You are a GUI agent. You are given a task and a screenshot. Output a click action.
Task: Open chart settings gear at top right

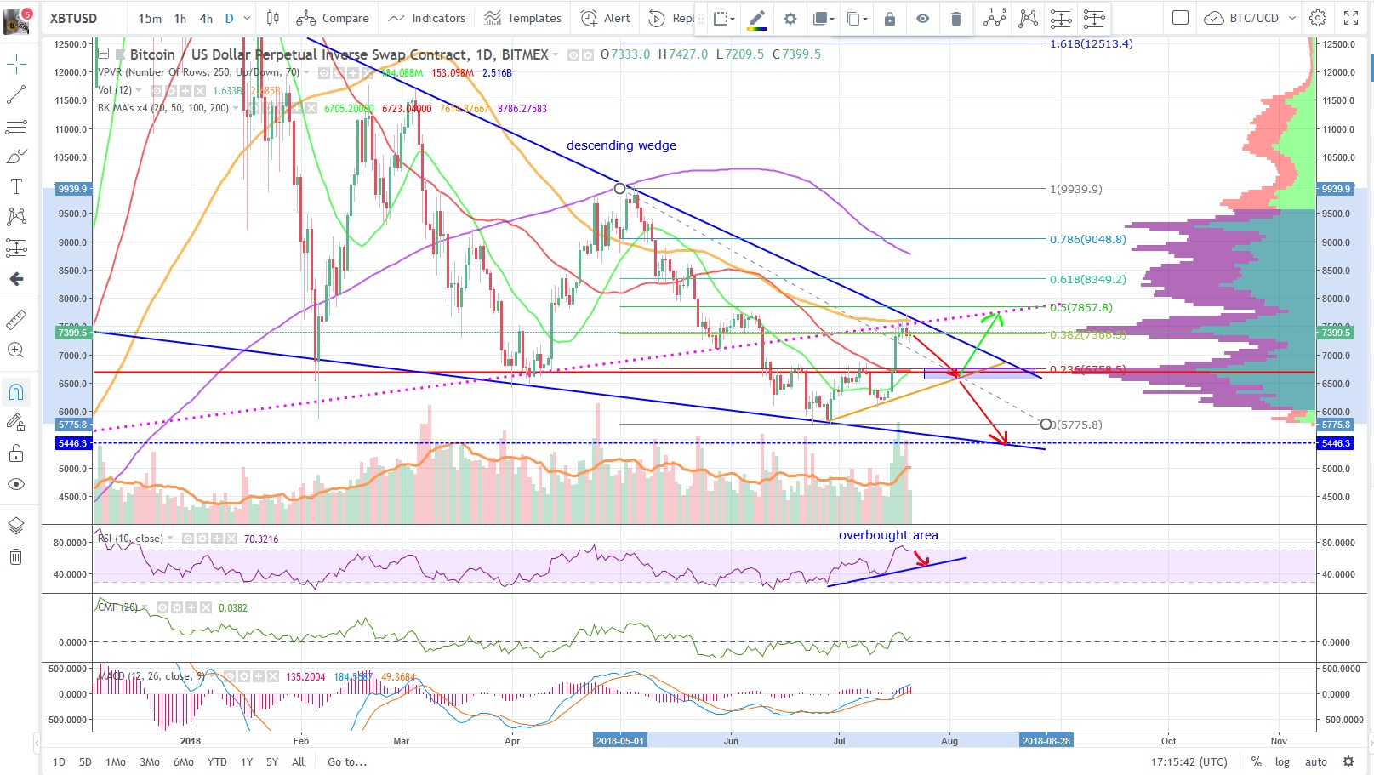coord(1318,18)
